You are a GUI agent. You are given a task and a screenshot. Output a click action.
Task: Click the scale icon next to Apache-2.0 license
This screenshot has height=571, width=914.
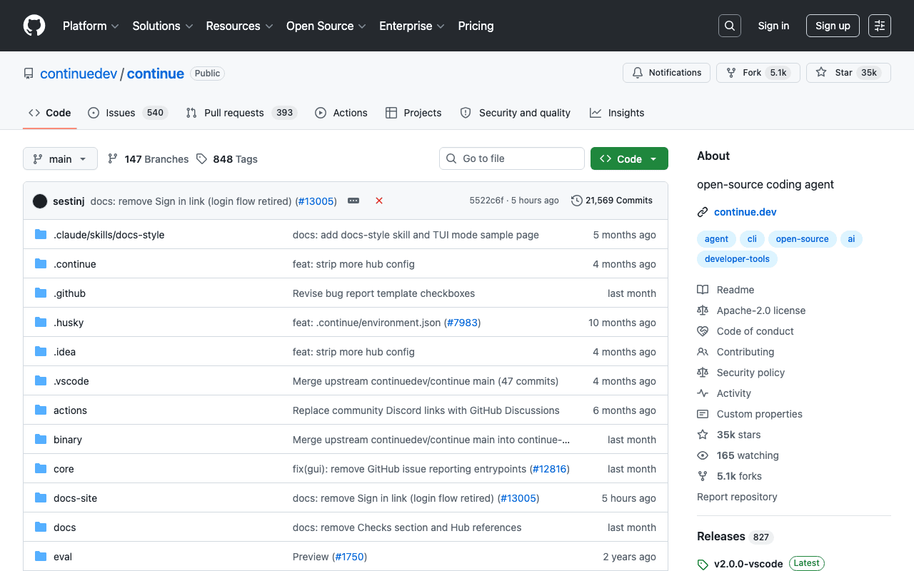(x=703, y=310)
